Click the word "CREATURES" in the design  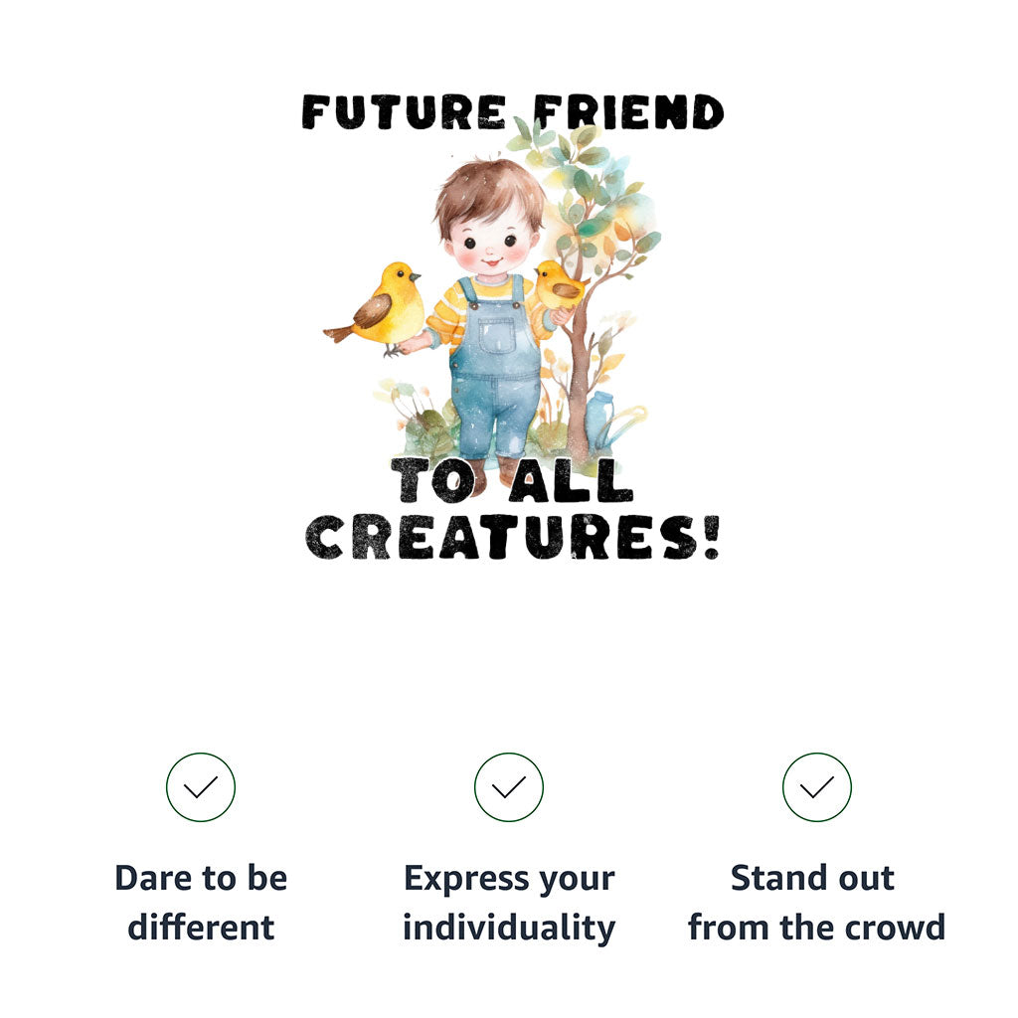497,538
